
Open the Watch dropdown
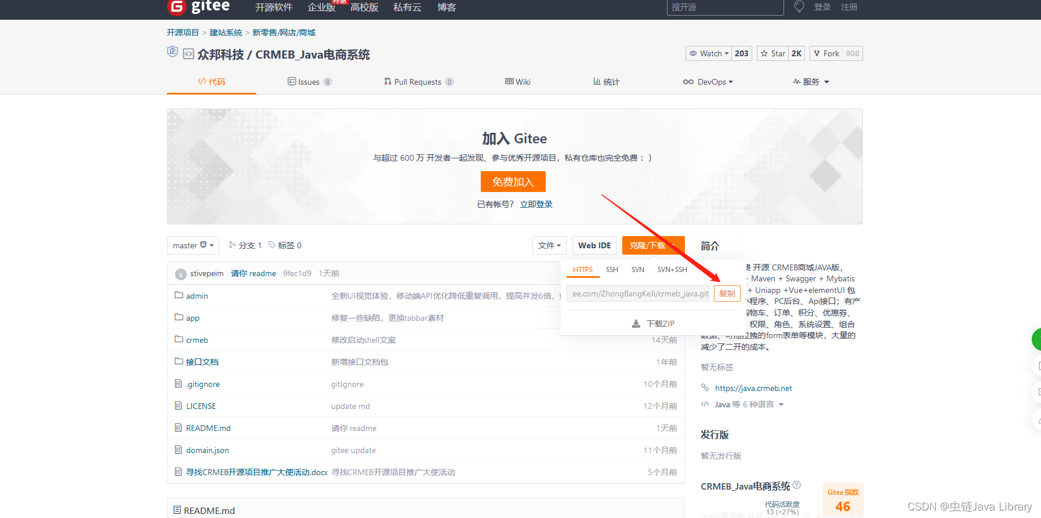pos(709,53)
